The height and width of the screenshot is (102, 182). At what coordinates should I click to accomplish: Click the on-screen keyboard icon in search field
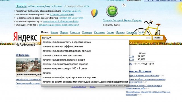point(148,38)
